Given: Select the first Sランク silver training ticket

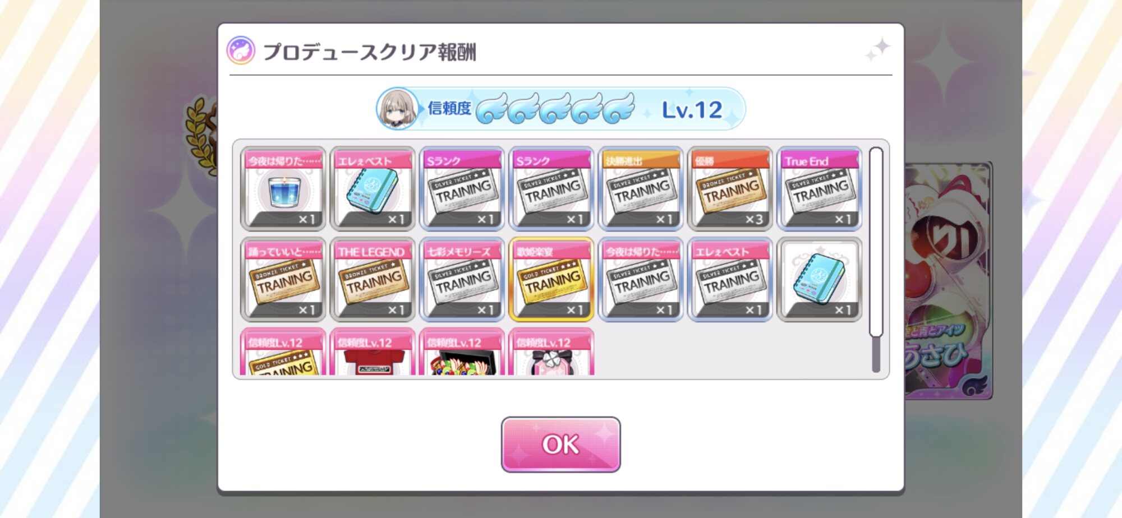Looking at the screenshot, I should click(x=462, y=188).
